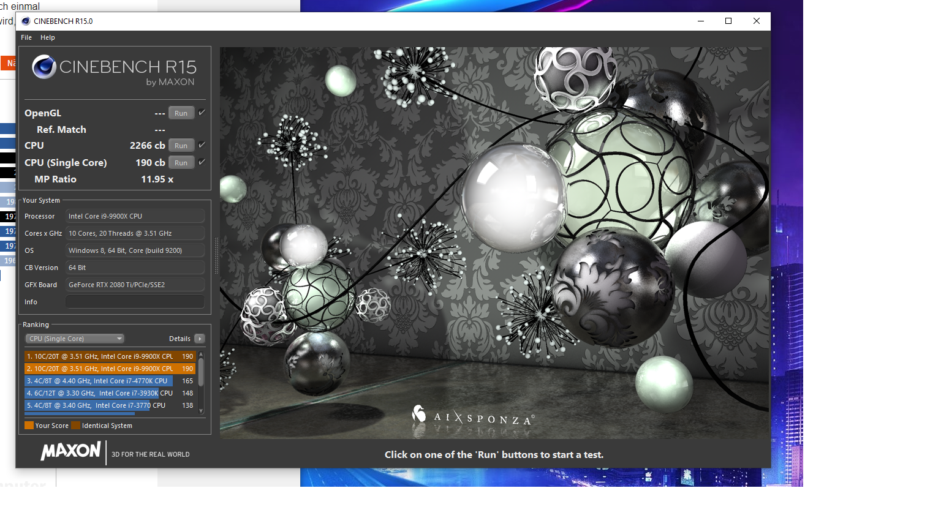Minimize the Cinebench window
Image resolution: width=941 pixels, height=529 pixels.
[701, 21]
